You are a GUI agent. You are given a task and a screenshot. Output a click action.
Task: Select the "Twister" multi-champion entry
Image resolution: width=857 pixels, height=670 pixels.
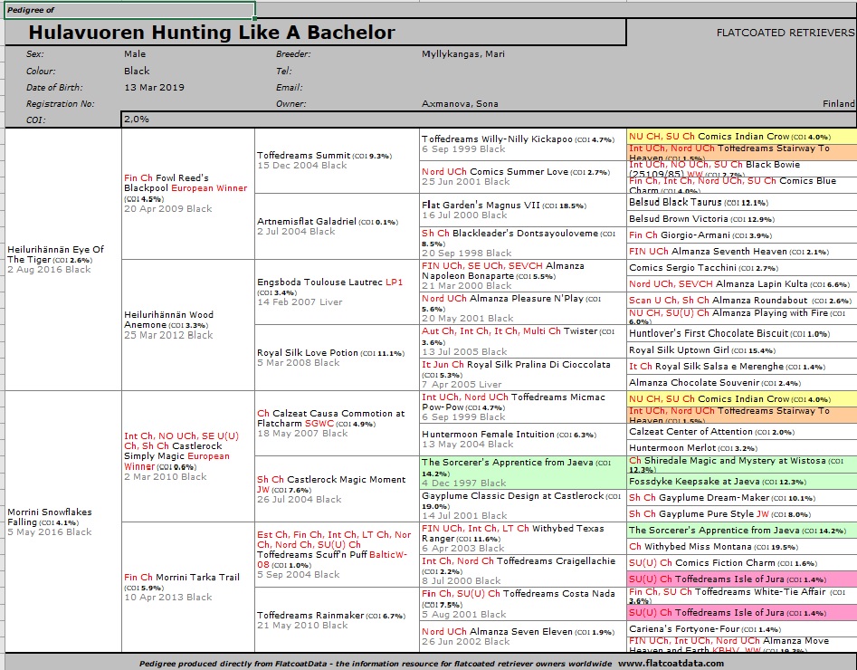click(x=523, y=341)
